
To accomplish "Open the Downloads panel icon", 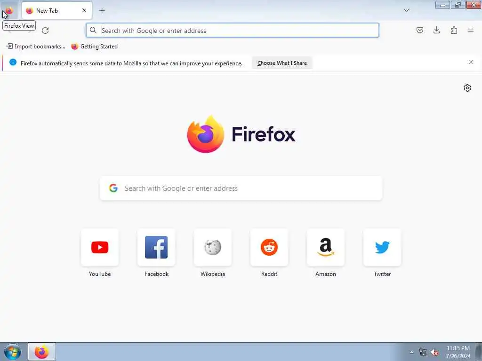I will coord(436,30).
